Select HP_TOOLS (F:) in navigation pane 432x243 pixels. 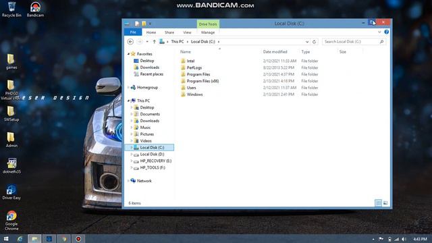coord(153,167)
